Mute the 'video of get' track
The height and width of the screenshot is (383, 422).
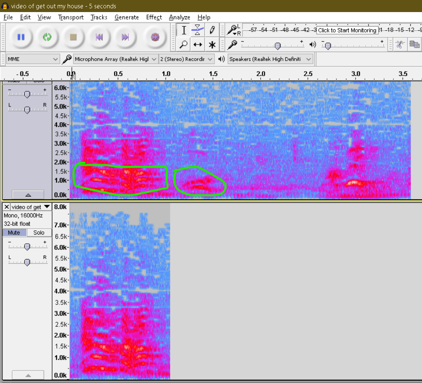click(14, 232)
